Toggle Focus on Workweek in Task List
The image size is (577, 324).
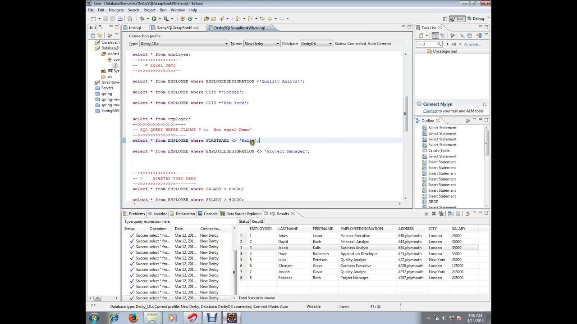[x=453, y=36]
